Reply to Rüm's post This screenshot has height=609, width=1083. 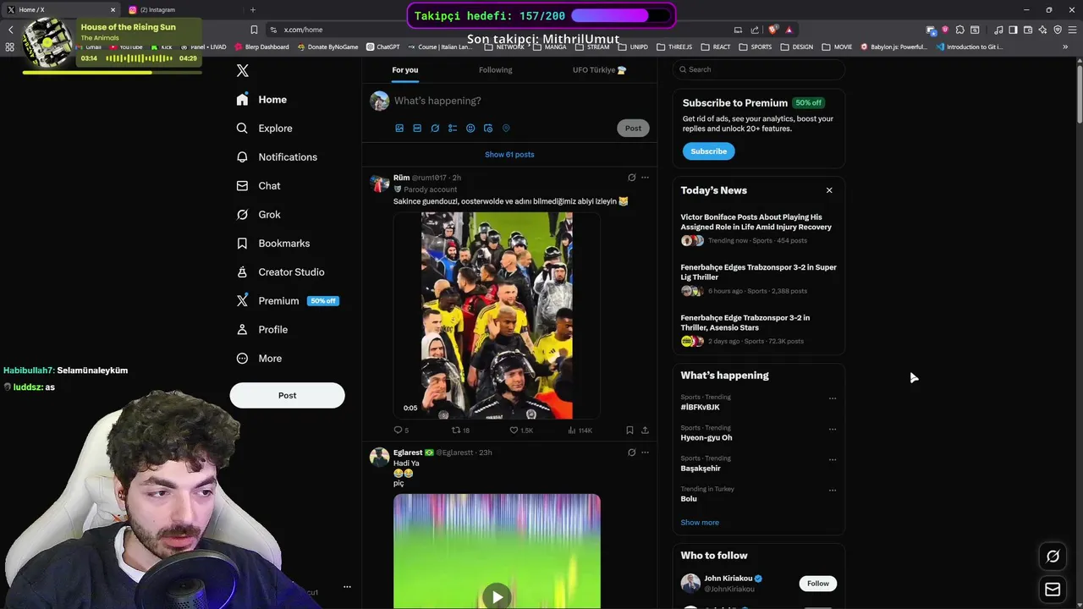pos(401,431)
